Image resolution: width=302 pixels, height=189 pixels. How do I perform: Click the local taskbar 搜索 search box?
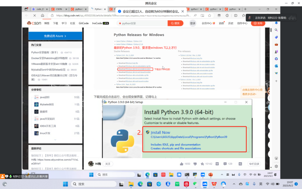94,184
